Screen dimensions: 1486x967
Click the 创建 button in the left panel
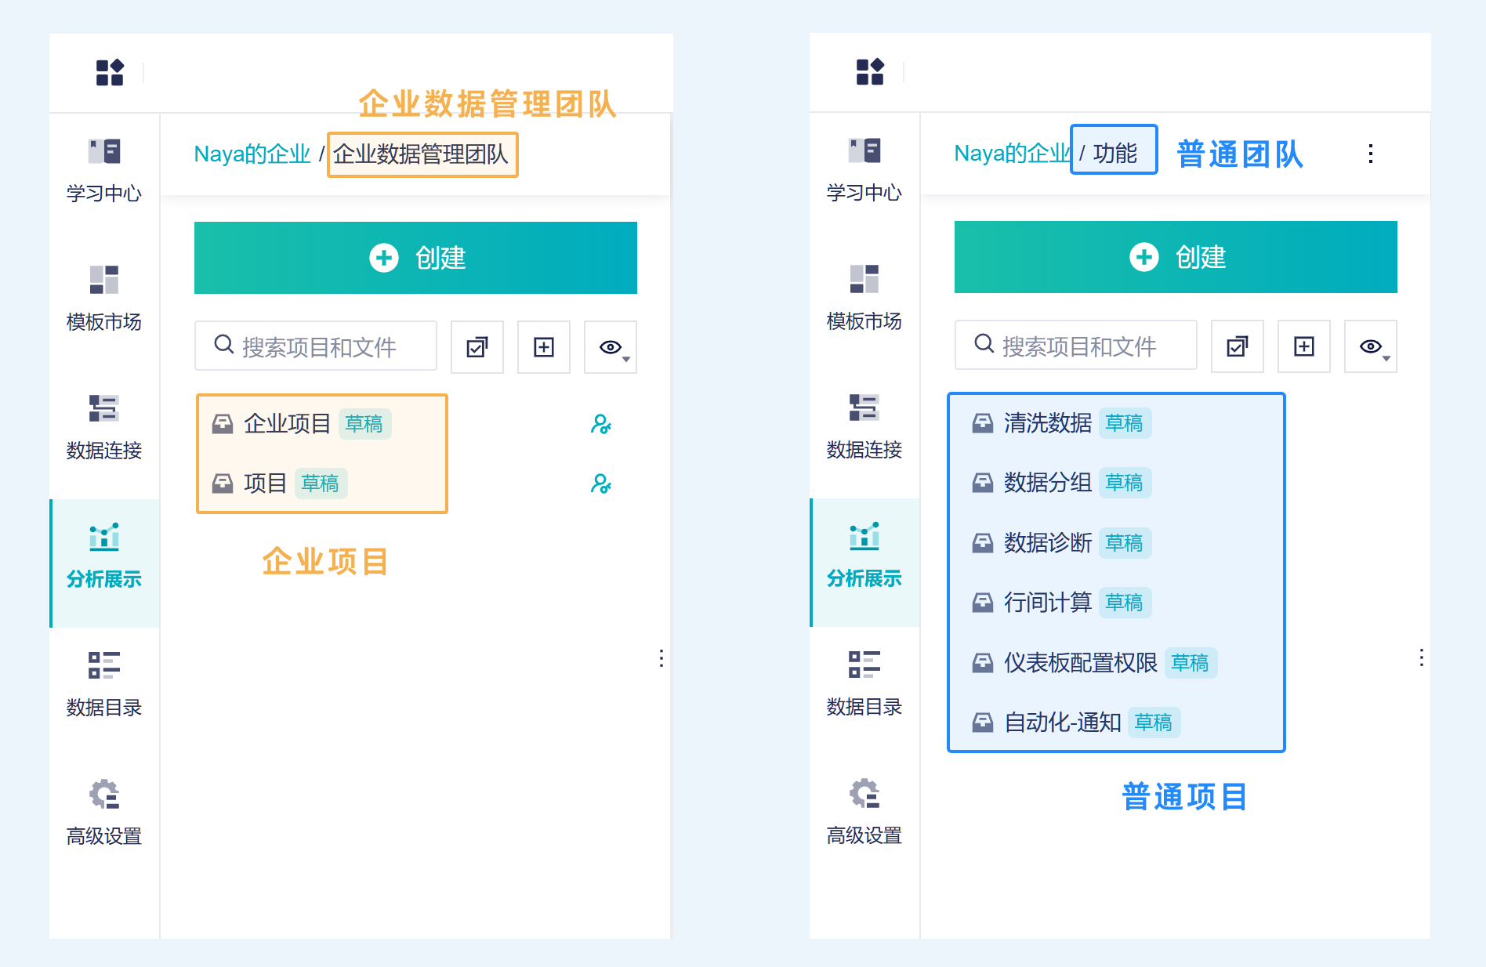click(x=415, y=258)
